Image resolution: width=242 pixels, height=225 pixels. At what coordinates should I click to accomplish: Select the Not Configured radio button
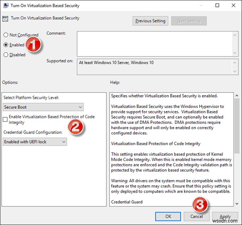tap(6, 35)
